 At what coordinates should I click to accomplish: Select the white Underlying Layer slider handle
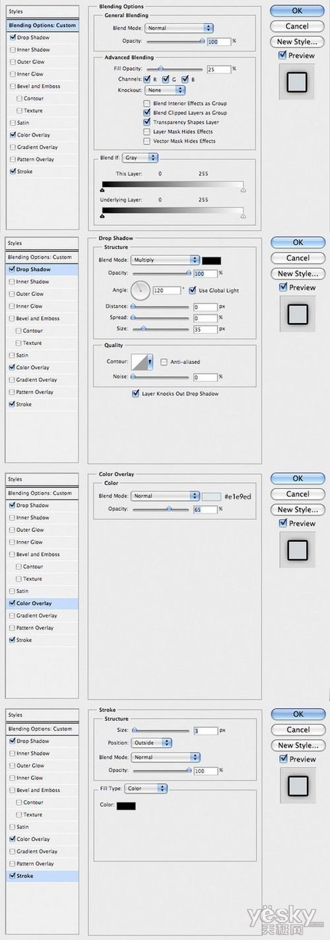pos(243,215)
